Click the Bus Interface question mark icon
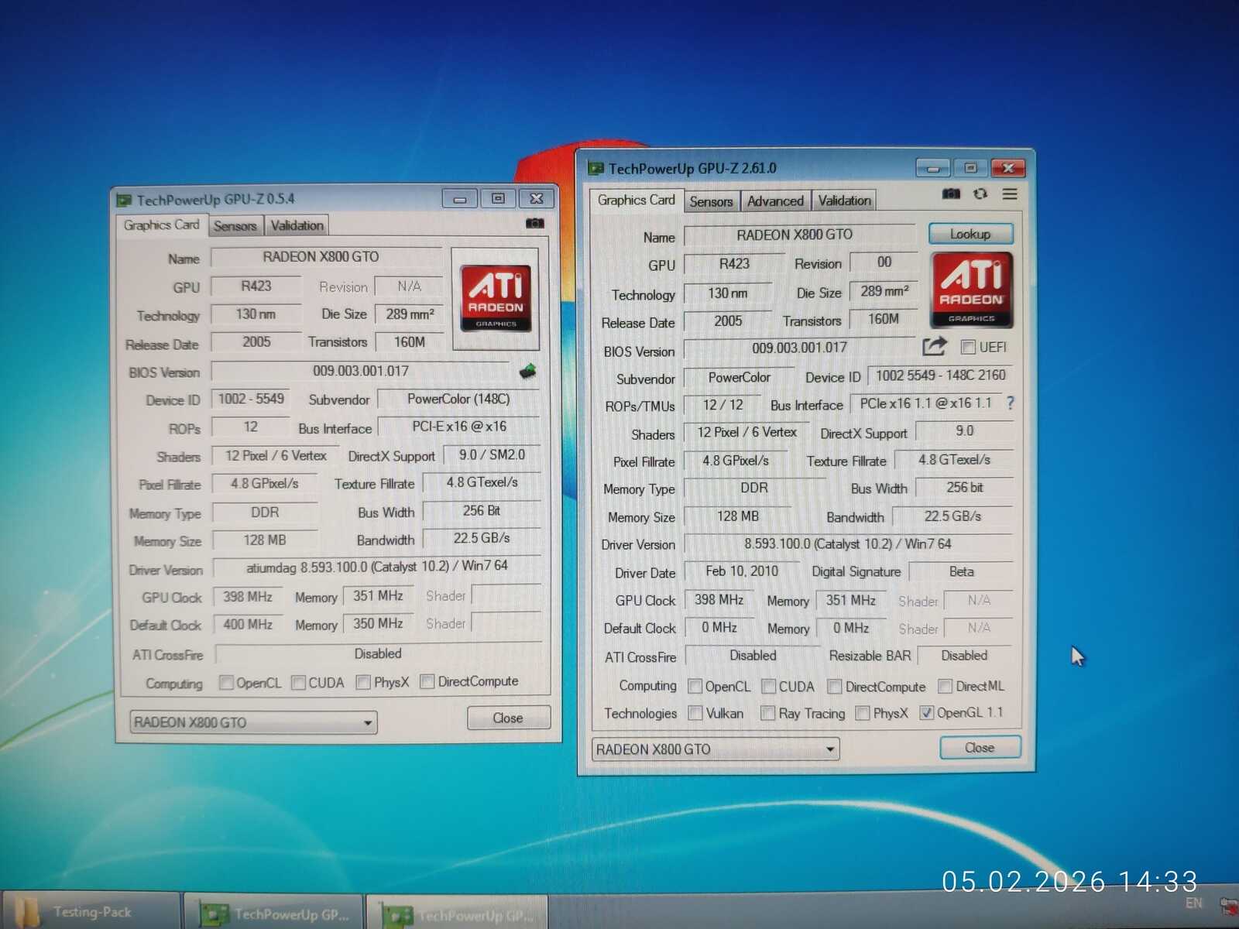1239x929 pixels. 1010,403
